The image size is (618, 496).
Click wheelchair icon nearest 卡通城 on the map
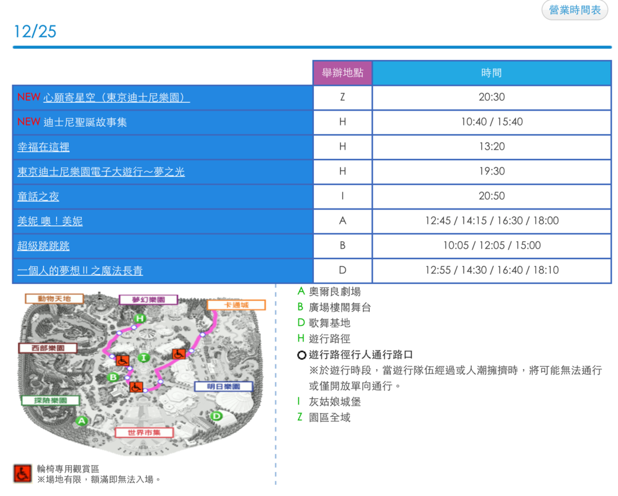[179, 354]
